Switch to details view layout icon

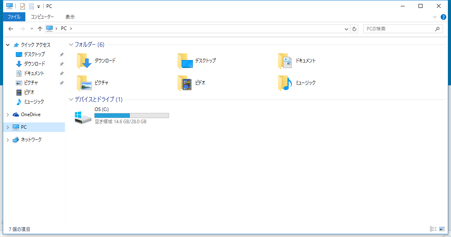[433, 229]
